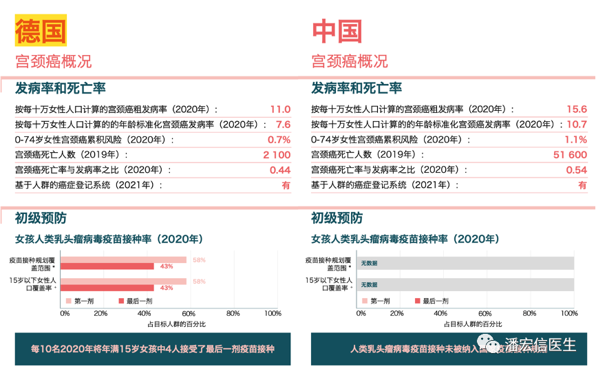Viewport: 596px width, 371px height.
Task: Click 发病率和死亡率 heading in Germany panel
Action: 60,88
